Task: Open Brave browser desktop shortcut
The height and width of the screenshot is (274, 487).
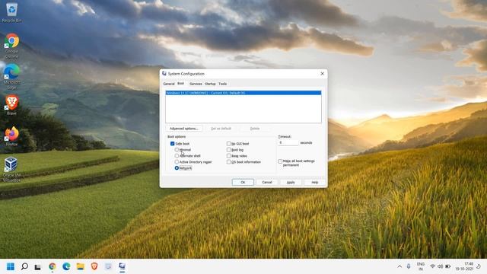Action: pos(12,105)
